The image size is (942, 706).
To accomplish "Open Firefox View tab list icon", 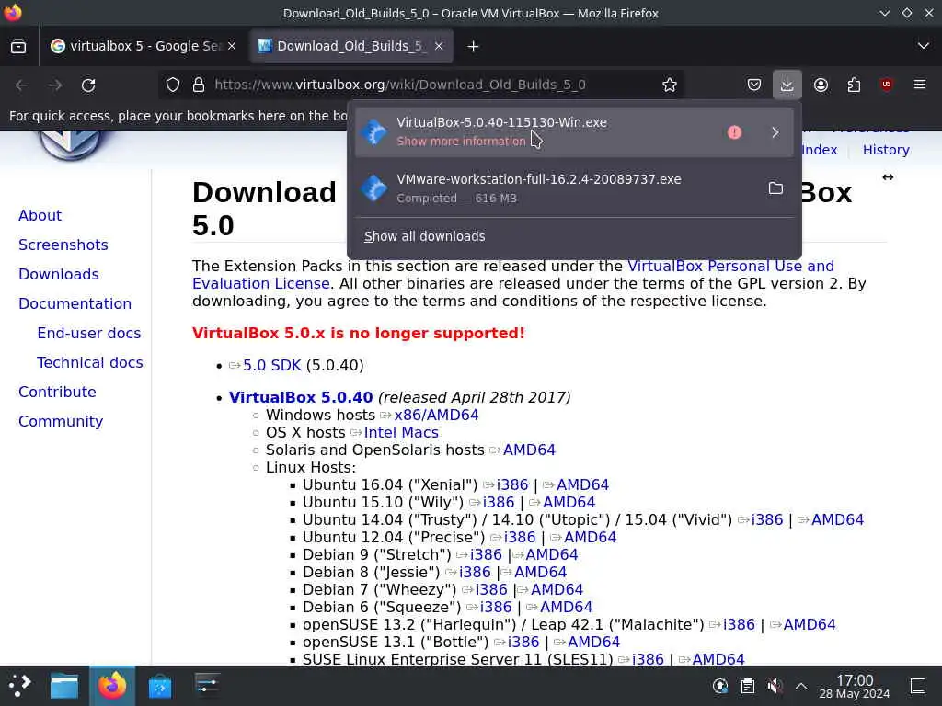I will coord(18,46).
